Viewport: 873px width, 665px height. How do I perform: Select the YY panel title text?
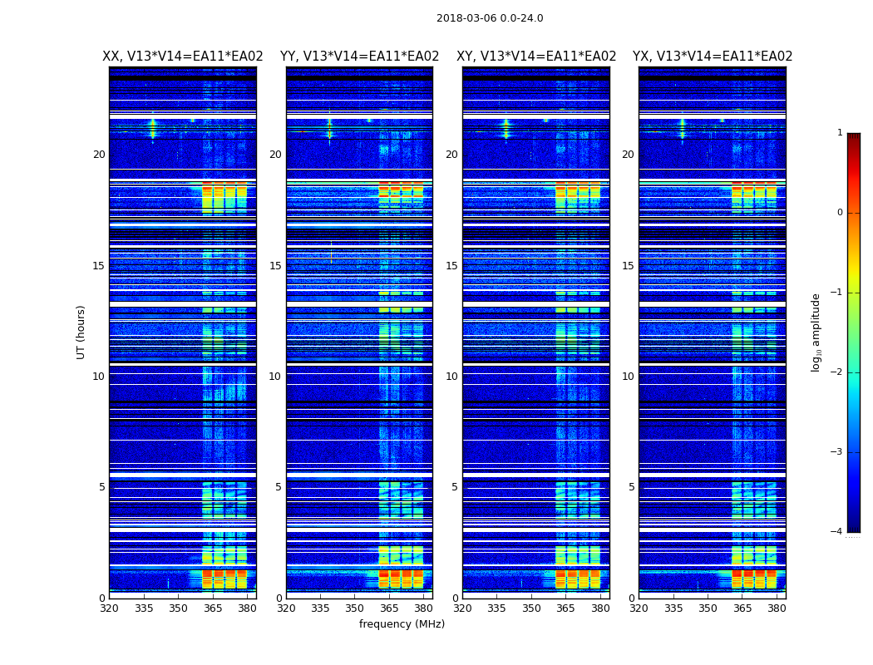[x=359, y=57]
